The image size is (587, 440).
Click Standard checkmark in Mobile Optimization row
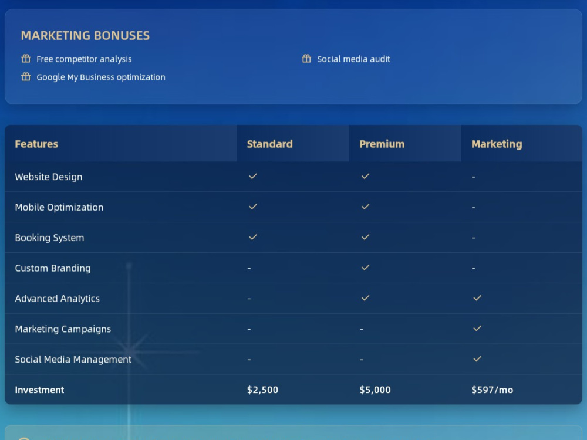(x=253, y=207)
